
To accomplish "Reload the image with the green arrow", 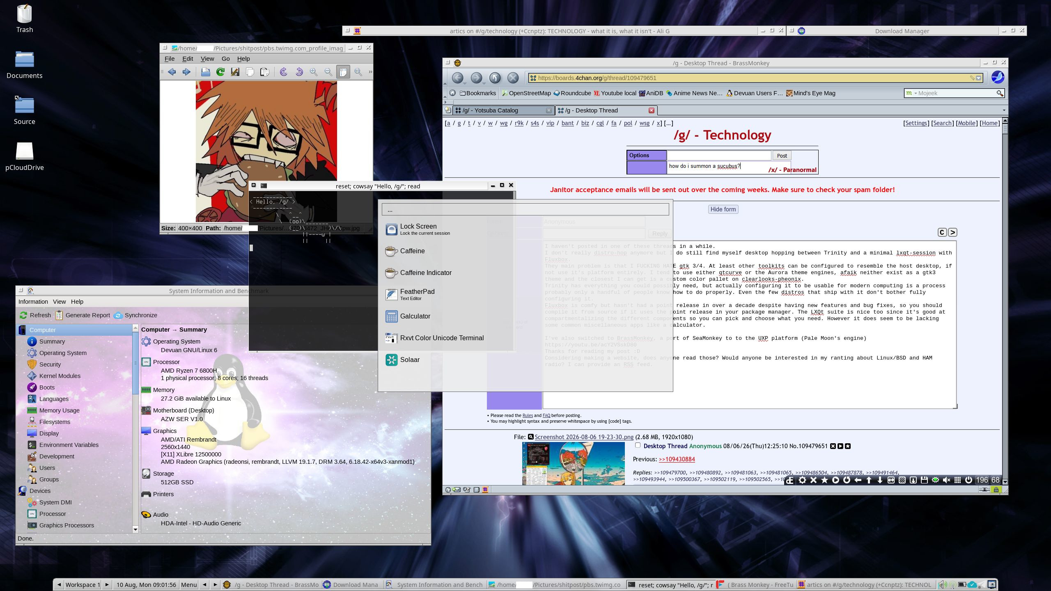I will coord(220,72).
